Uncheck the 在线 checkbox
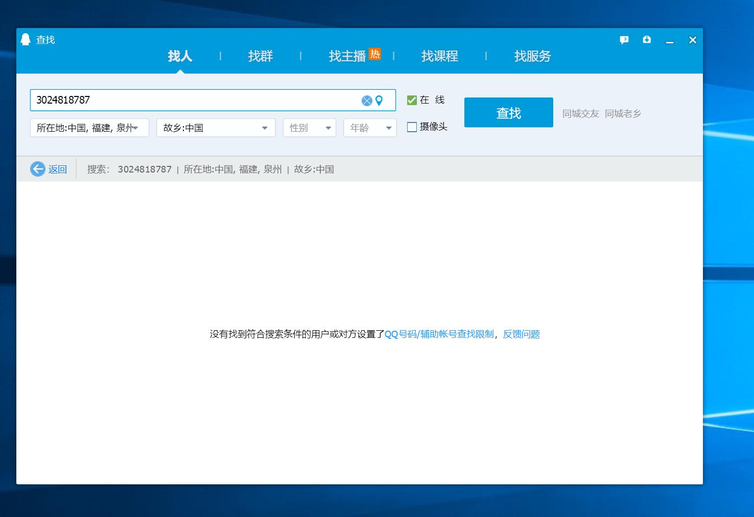The width and height of the screenshot is (754, 517). click(x=412, y=100)
